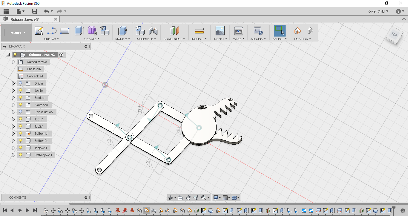Screen dimensions: 408x216
Task: Click the Help question mark button
Action: tap(398, 11)
